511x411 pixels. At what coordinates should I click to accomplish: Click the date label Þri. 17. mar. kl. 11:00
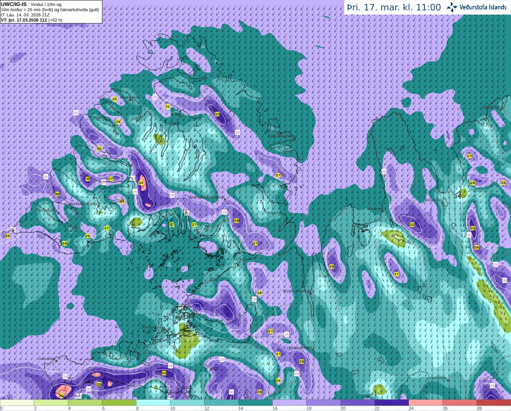394,8
